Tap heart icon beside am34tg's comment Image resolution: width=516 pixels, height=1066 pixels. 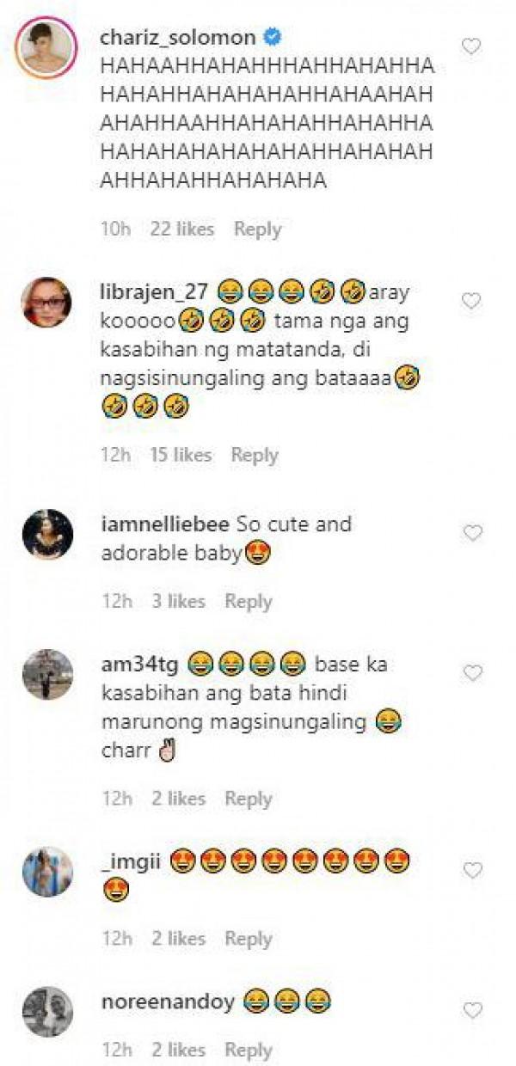472,672
